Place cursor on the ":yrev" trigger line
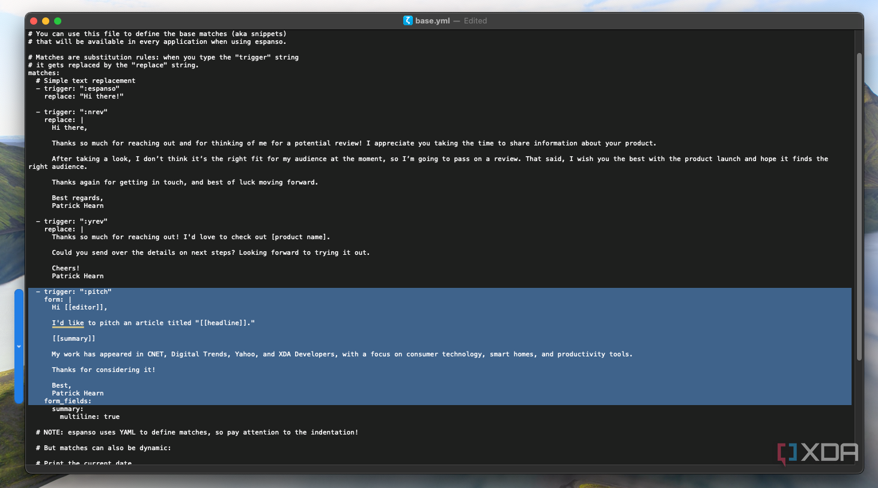This screenshot has width=878, height=488. click(x=72, y=221)
